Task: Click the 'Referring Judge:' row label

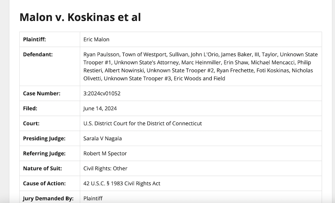Action: pyautogui.click(x=44, y=153)
